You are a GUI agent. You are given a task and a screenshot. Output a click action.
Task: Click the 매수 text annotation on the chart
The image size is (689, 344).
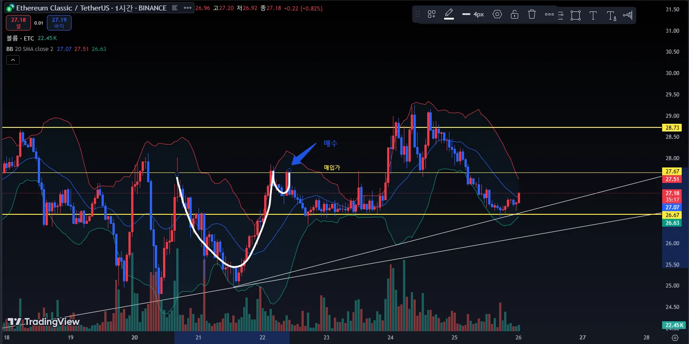[331, 143]
